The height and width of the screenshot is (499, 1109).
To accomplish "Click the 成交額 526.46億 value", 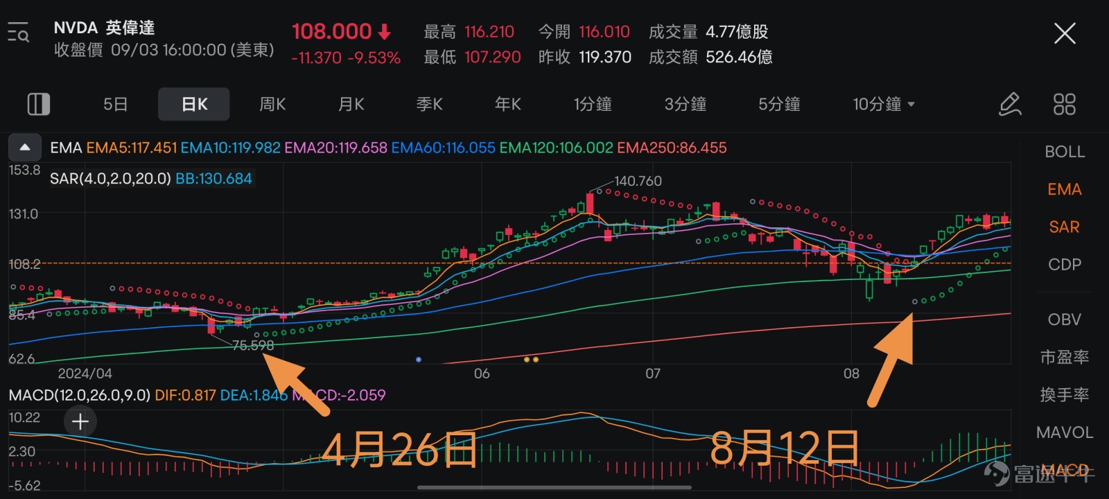I will click(x=710, y=57).
